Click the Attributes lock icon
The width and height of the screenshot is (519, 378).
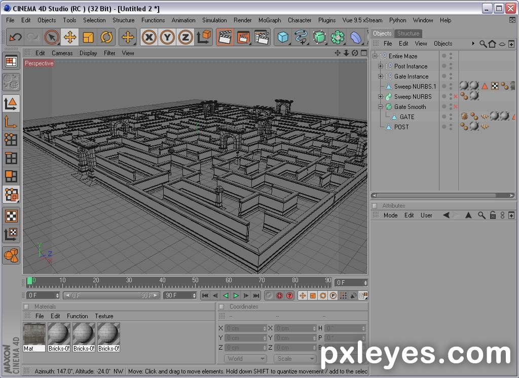(493, 215)
